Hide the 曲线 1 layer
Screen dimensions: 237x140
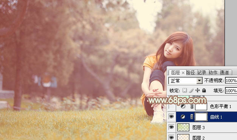tap(171, 117)
